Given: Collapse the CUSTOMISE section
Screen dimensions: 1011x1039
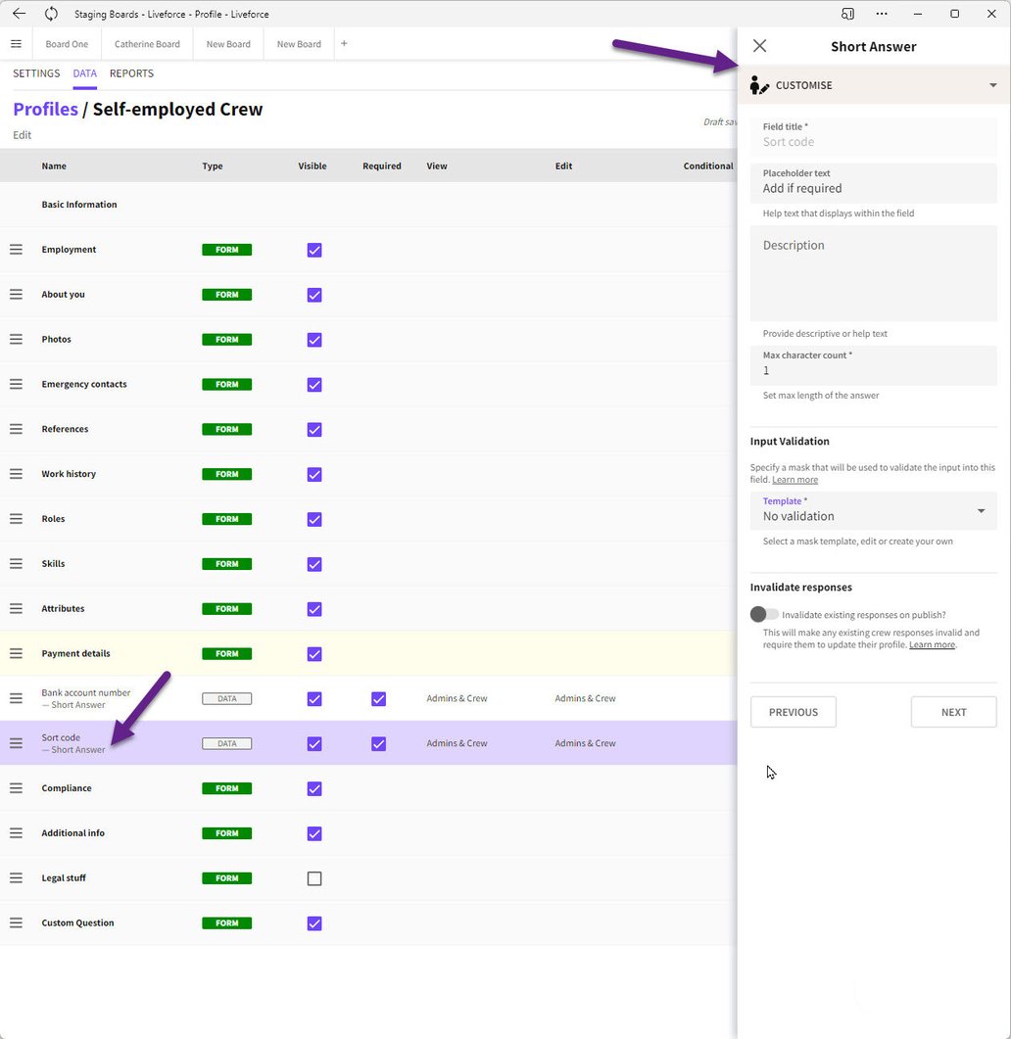Looking at the screenshot, I should coord(993,85).
